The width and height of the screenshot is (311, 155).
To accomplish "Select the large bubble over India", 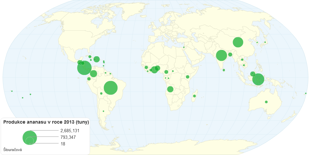I will [x=221, y=55].
